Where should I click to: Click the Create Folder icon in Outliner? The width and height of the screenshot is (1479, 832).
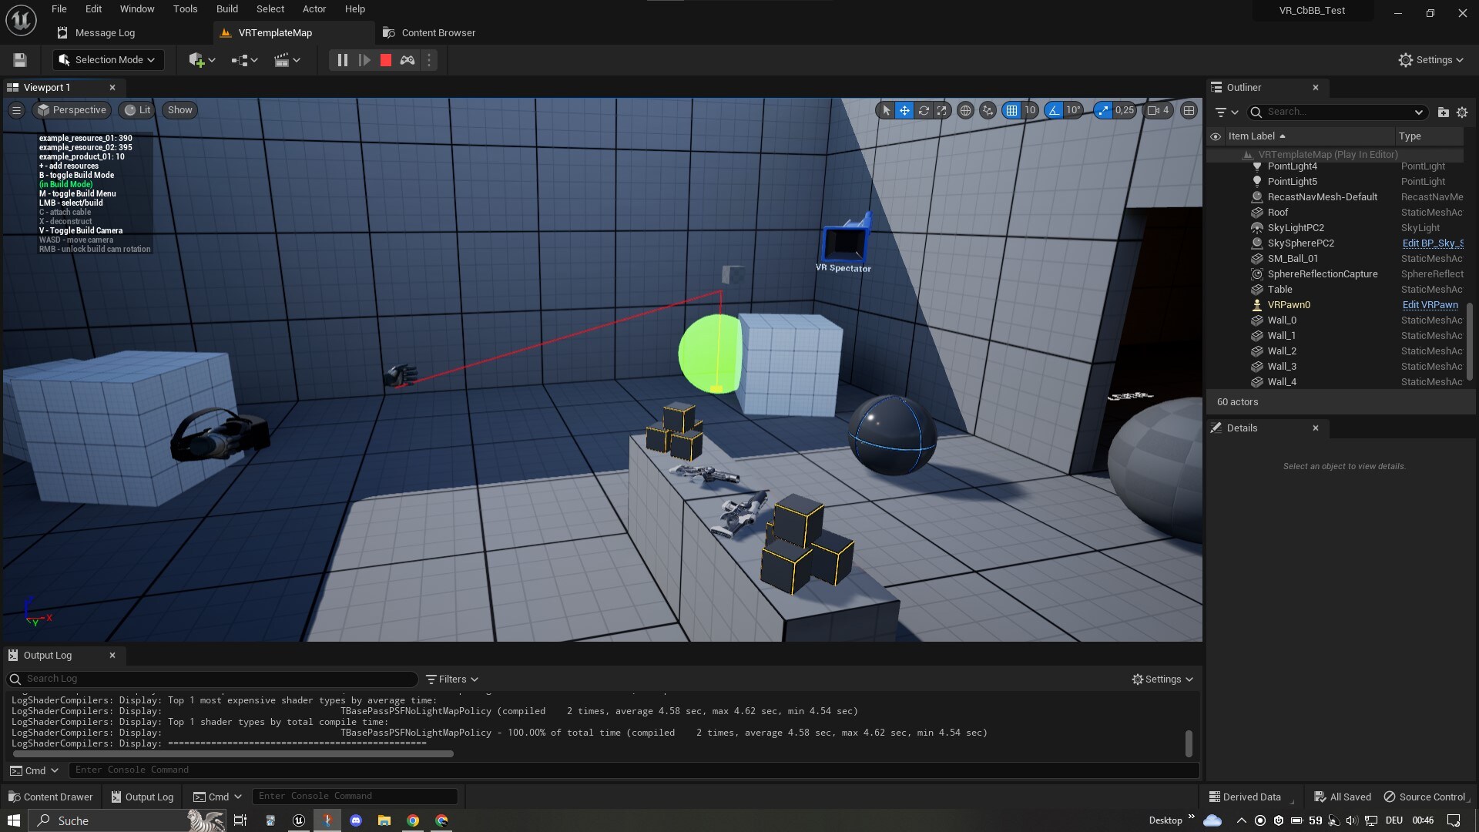(x=1444, y=112)
